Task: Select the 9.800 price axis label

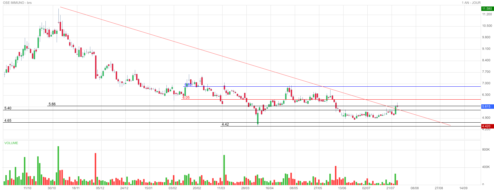Action: click(487, 37)
